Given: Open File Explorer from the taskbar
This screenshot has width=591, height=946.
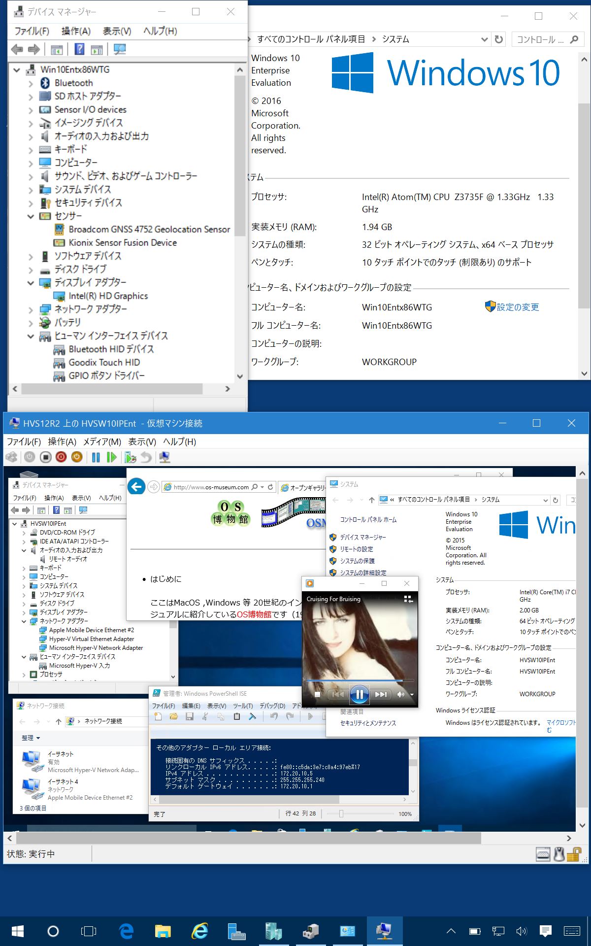Looking at the screenshot, I should coord(163,931).
